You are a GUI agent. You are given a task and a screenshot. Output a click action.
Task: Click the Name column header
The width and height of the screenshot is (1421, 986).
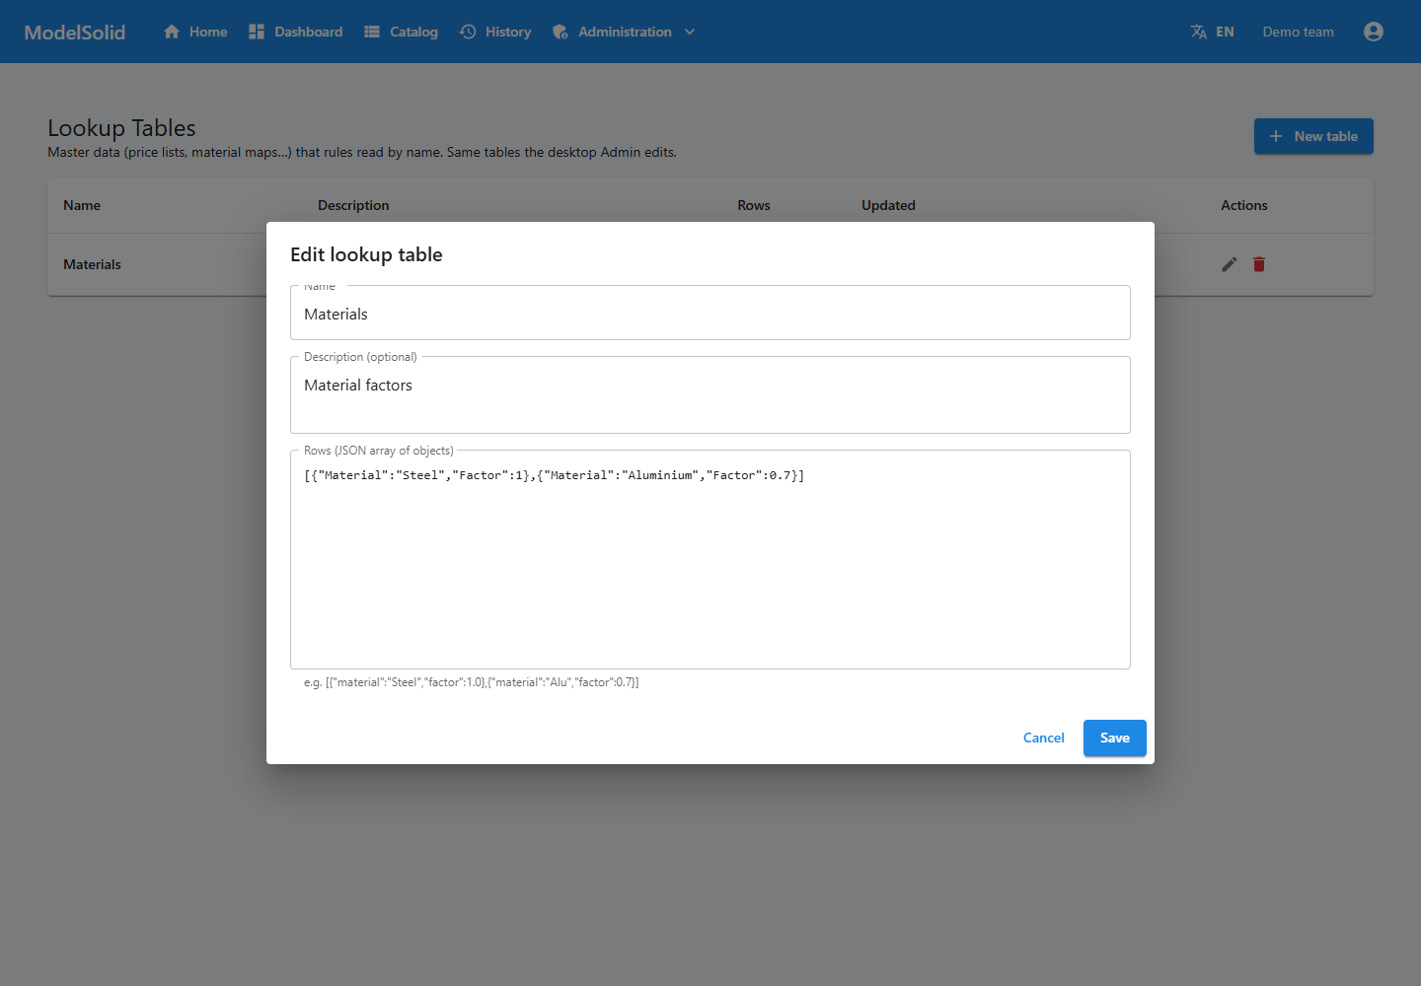click(x=82, y=205)
